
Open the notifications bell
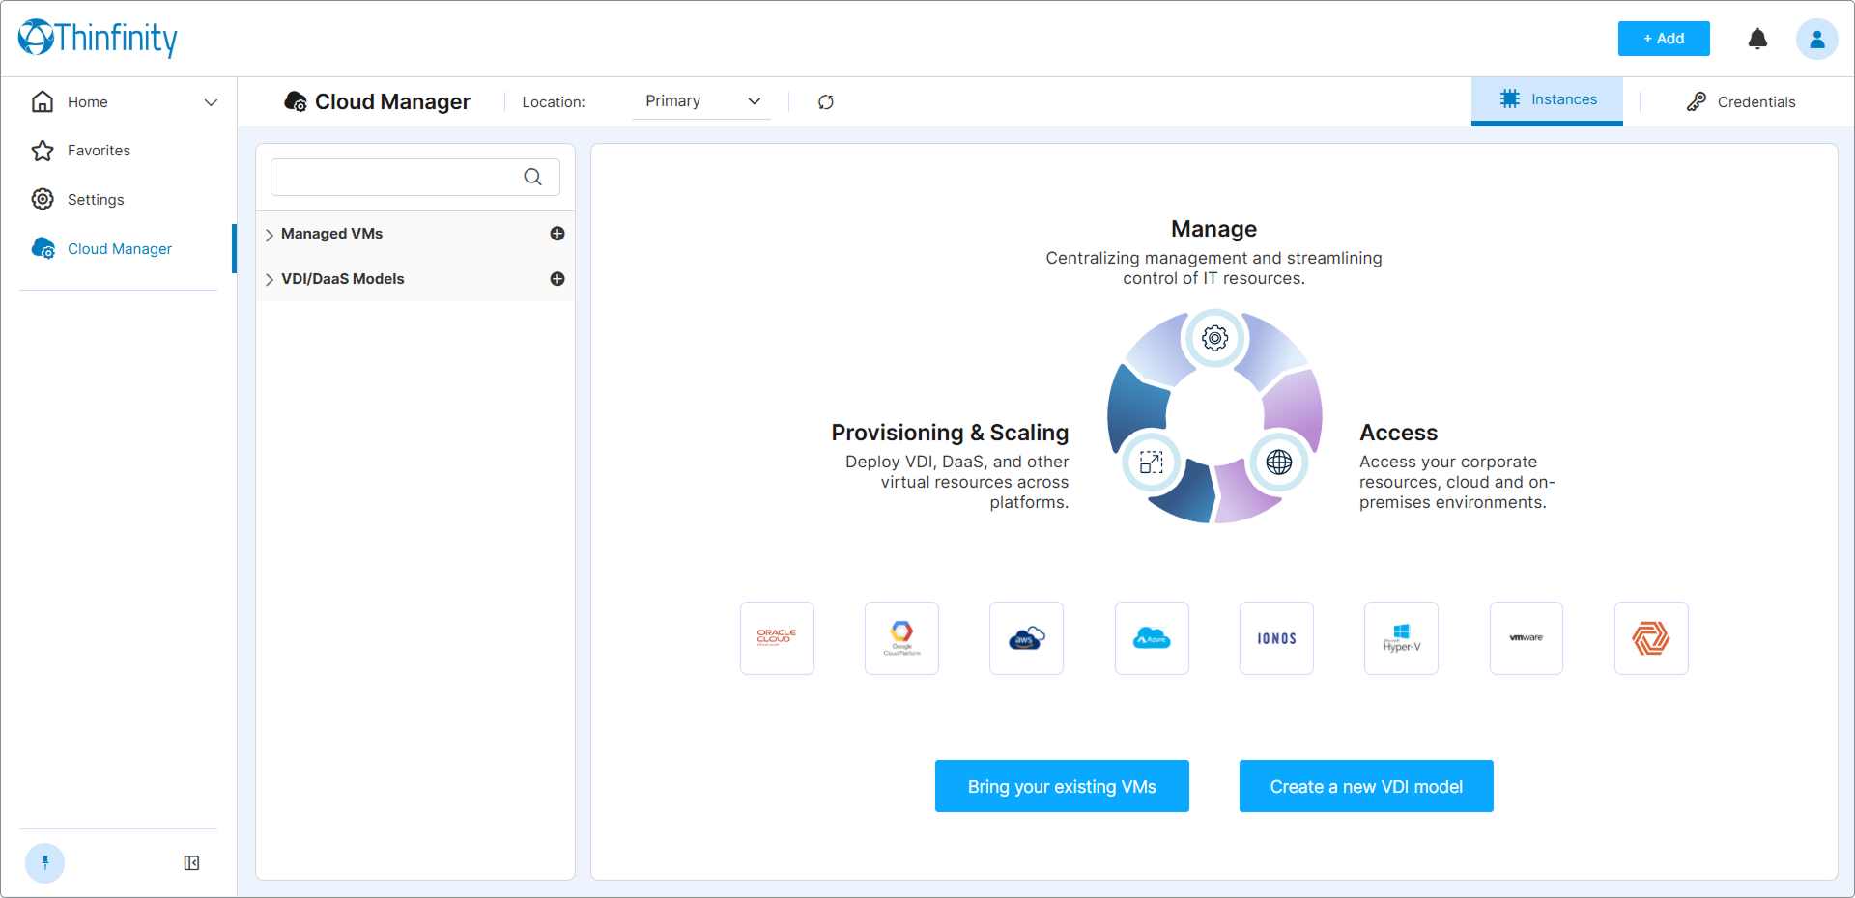point(1757,39)
